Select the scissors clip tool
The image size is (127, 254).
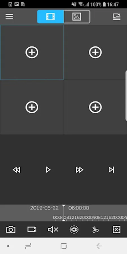click(x=95, y=229)
